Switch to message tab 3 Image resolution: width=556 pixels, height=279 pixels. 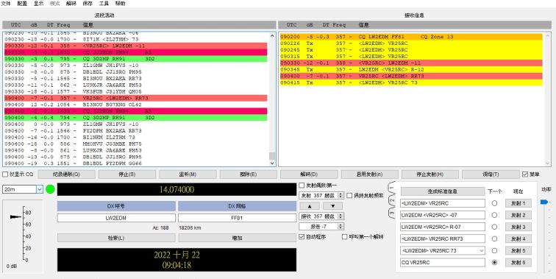tap(392, 213)
